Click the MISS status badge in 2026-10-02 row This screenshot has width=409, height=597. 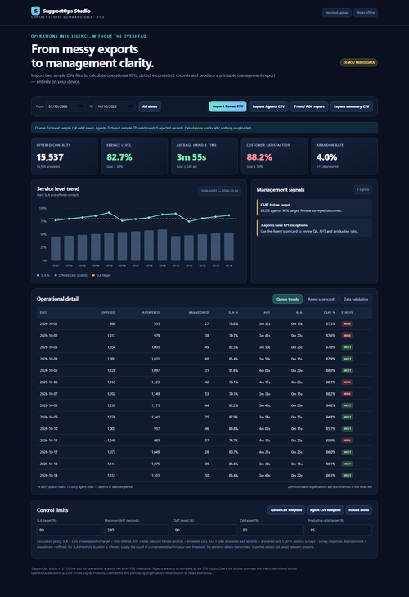pos(347,336)
